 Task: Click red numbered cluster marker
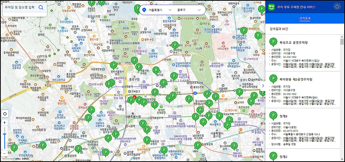coord(135,98)
